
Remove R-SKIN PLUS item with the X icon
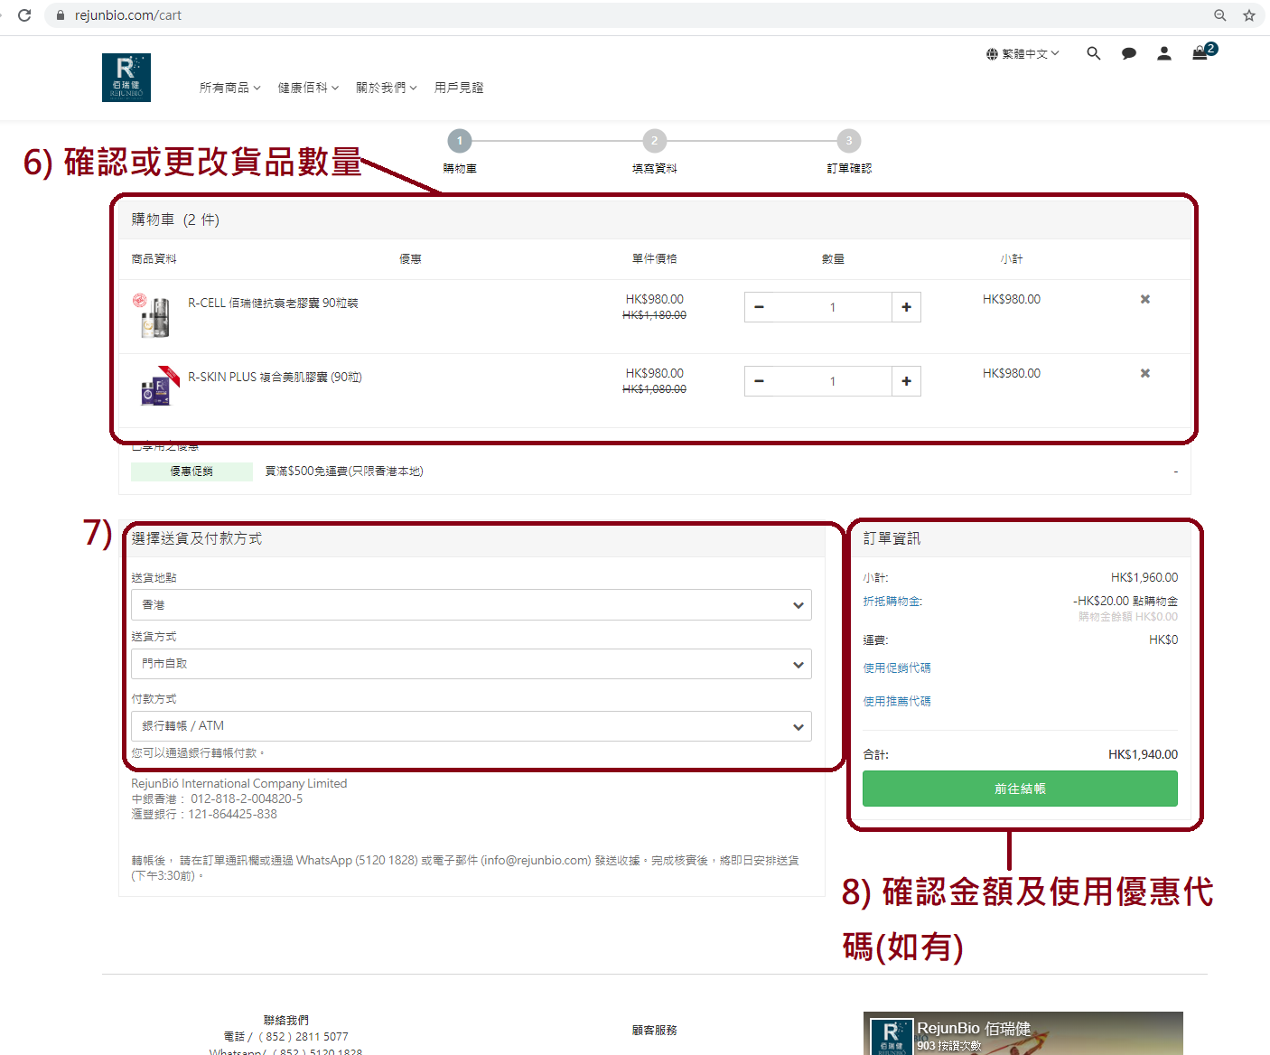[x=1145, y=373]
